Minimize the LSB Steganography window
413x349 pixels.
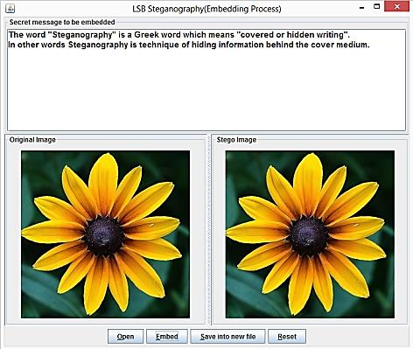coord(361,7)
